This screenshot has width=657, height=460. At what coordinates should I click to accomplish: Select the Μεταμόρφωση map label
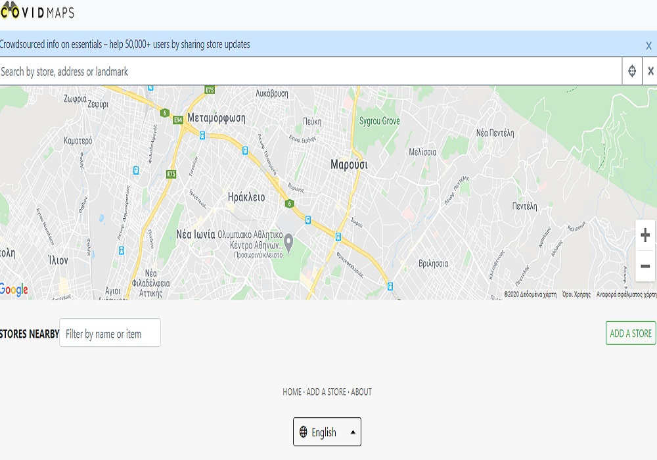(x=216, y=118)
